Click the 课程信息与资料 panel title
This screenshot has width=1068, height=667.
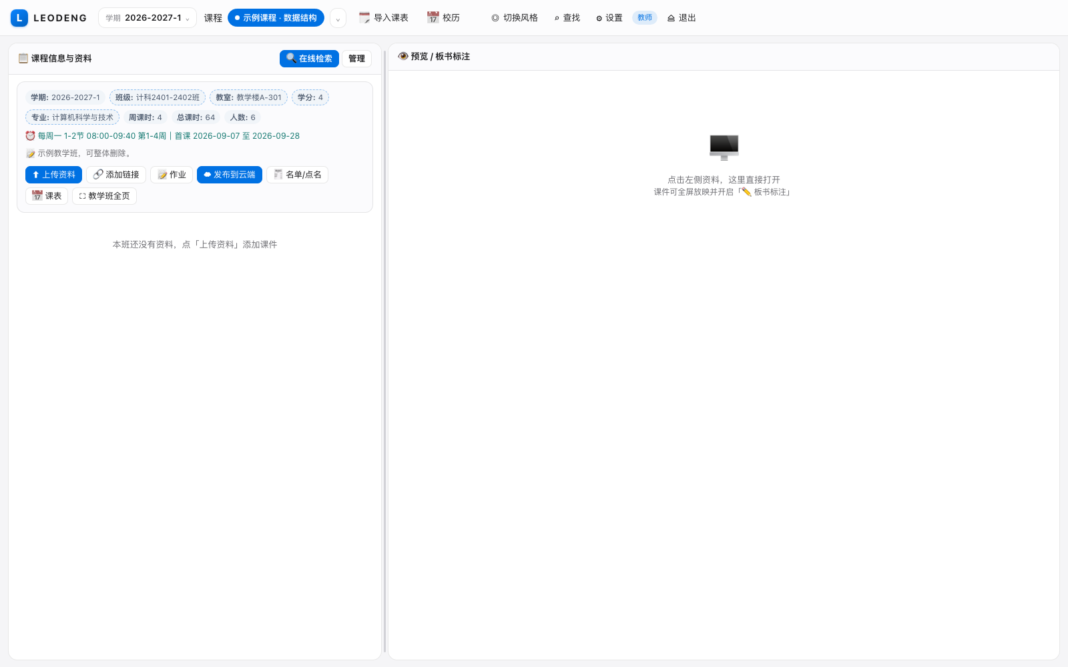tap(61, 59)
